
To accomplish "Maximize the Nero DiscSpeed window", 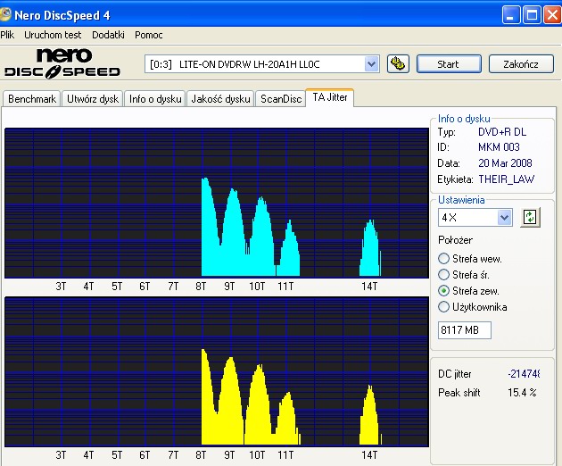I will tap(532, 15).
